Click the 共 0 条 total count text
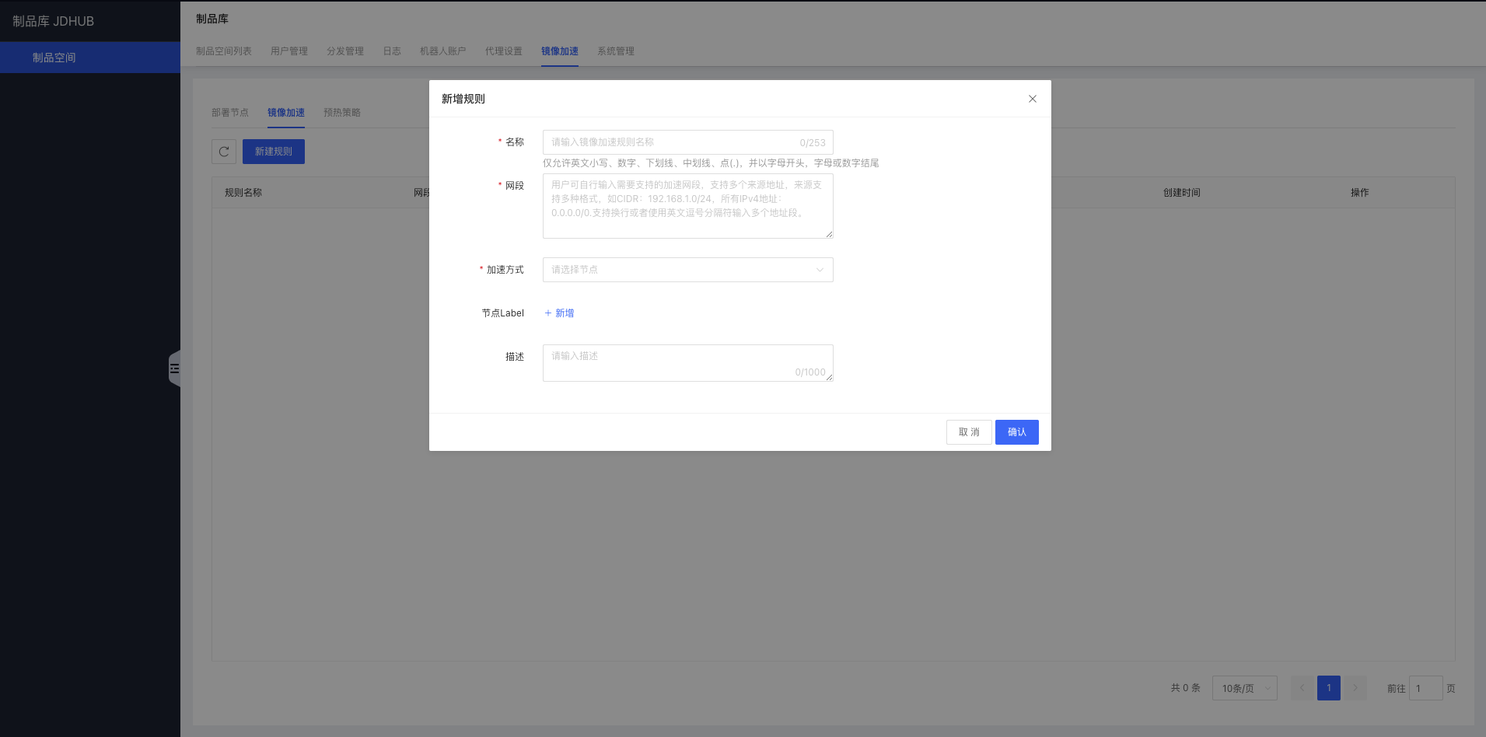The image size is (1486, 737). pyautogui.click(x=1186, y=688)
